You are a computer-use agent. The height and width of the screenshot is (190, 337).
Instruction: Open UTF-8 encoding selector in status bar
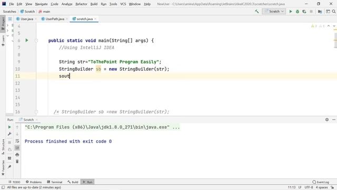pyautogui.click(x=309, y=187)
